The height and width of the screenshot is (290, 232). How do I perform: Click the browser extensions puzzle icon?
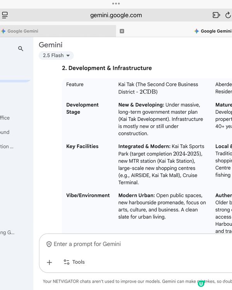click(x=216, y=15)
